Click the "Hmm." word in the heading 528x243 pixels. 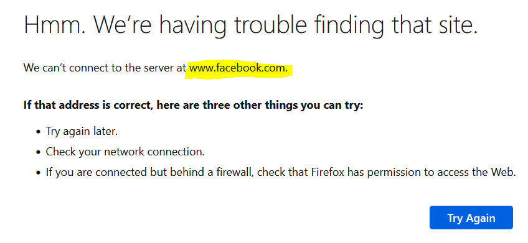tap(54, 24)
